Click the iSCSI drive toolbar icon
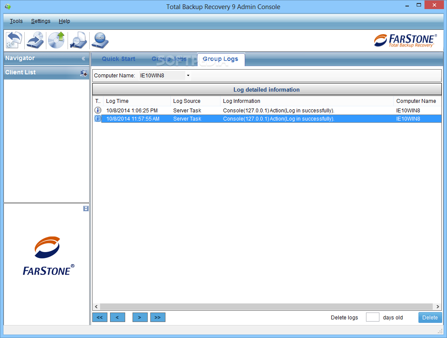This screenshot has width=447, height=338. coord(100,40)
